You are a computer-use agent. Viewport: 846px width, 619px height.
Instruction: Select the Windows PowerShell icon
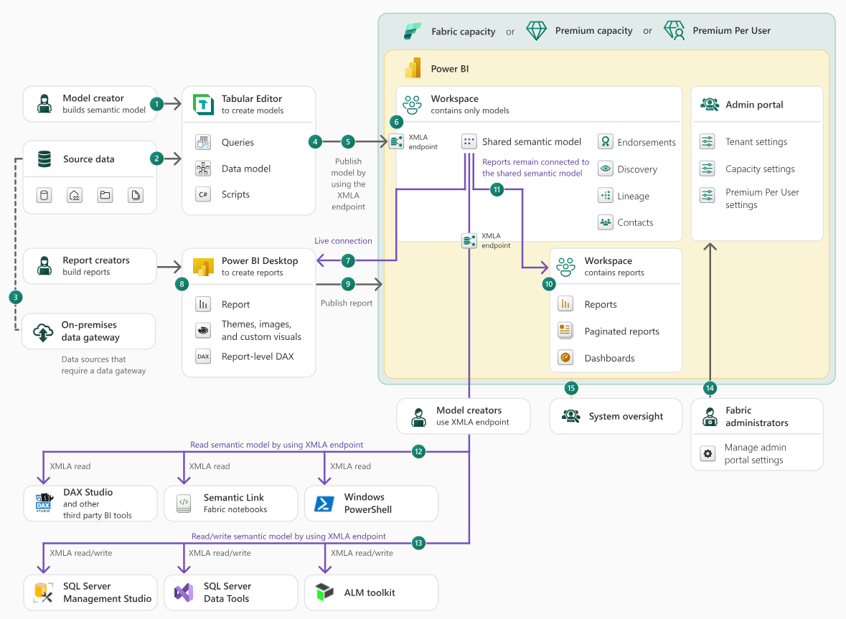(x=325, y=503)
